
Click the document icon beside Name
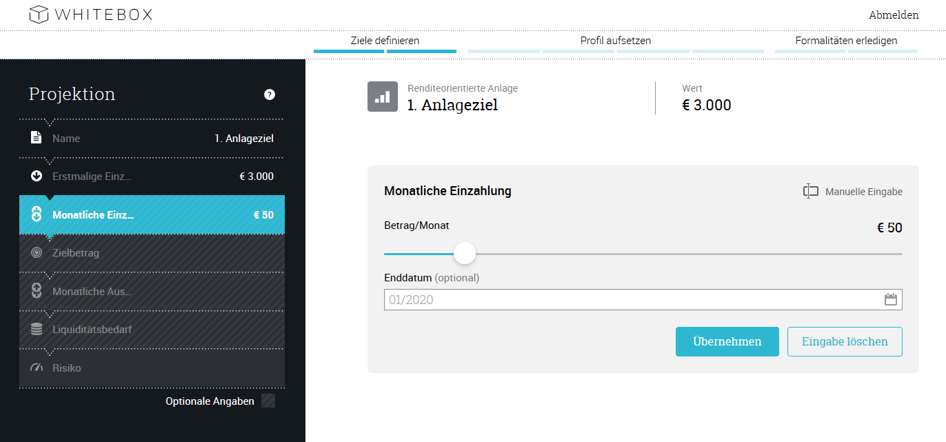[x=37, y=138]
